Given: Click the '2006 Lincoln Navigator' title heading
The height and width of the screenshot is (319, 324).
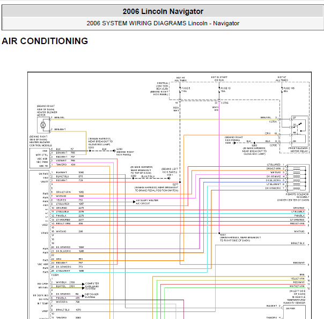Looking at the screenshot, I should point(163,11).
